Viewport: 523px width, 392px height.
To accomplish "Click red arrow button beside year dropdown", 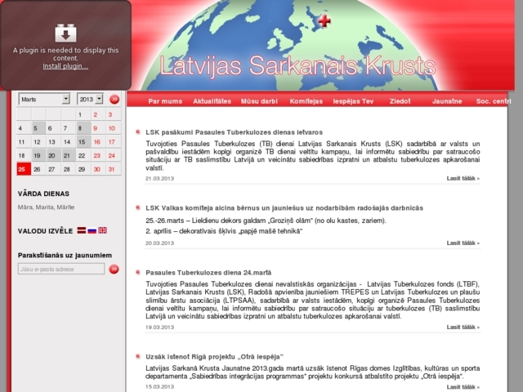I will (x=114, y=99).
